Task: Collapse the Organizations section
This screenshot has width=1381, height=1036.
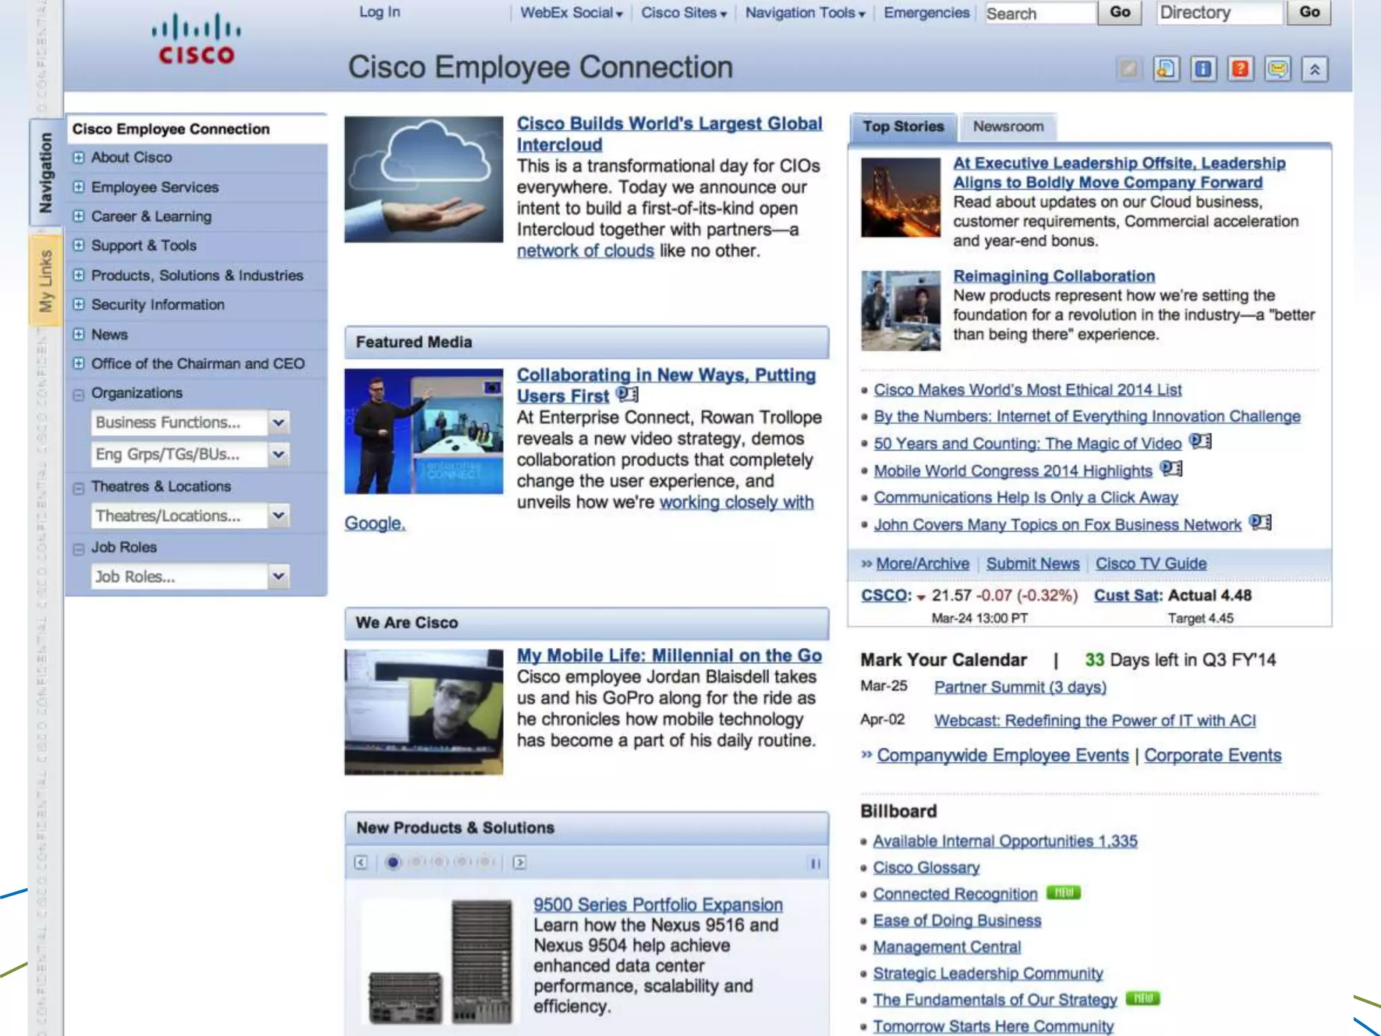Action: [x=79, y=394]
